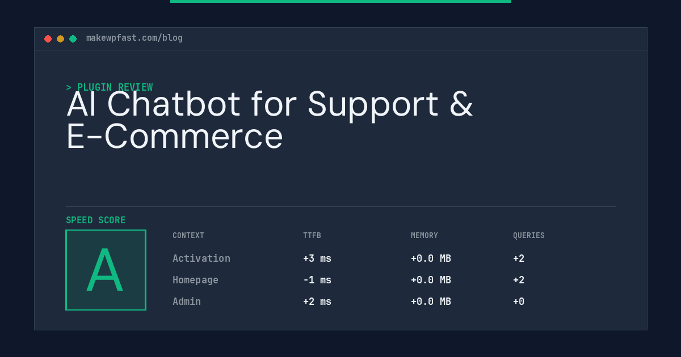Click the Activation TTFB value '+3 ms'
681x357 pixels.
(317, 258)
